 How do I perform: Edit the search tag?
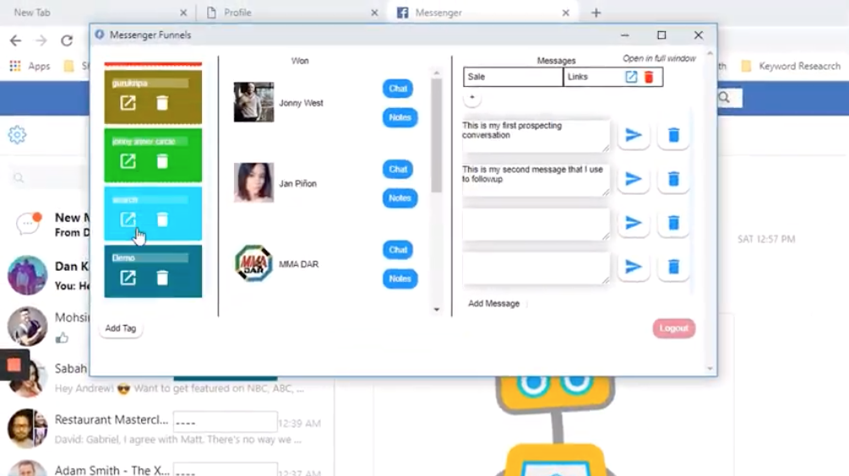[128, 219]
